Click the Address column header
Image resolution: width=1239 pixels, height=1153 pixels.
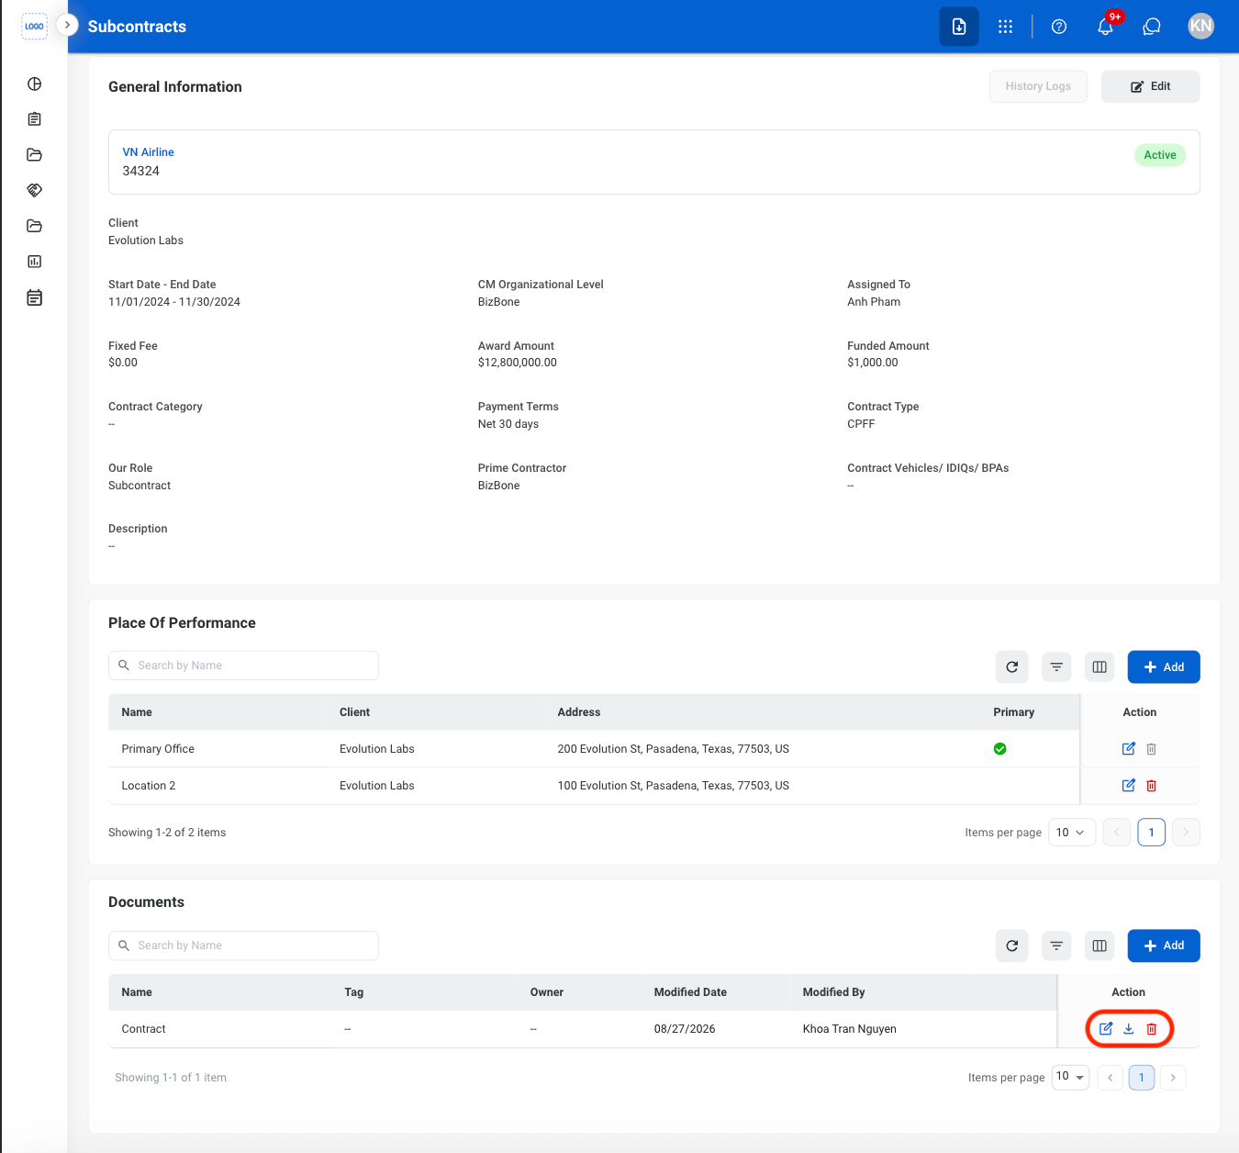pos(579,712)
